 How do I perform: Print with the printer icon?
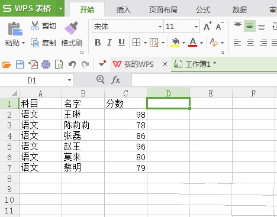46,64
